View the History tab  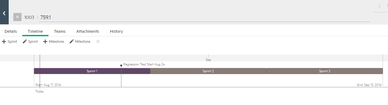[x=116, y=31]
